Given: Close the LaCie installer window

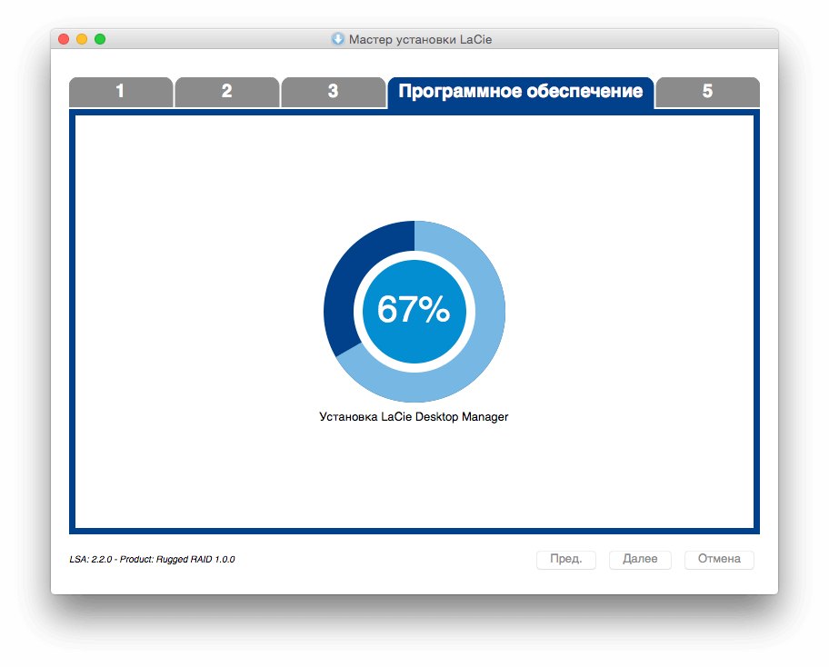Looking at the screenshot, I should click(x=64, y=39).
